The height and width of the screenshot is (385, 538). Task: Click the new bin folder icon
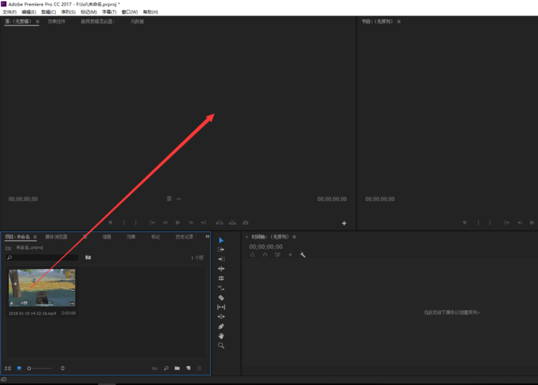click(177, 368)
